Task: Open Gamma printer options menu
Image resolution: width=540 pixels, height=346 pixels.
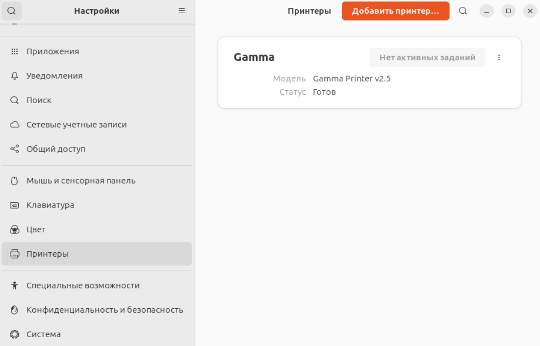Action: click(x=499, y=57)
